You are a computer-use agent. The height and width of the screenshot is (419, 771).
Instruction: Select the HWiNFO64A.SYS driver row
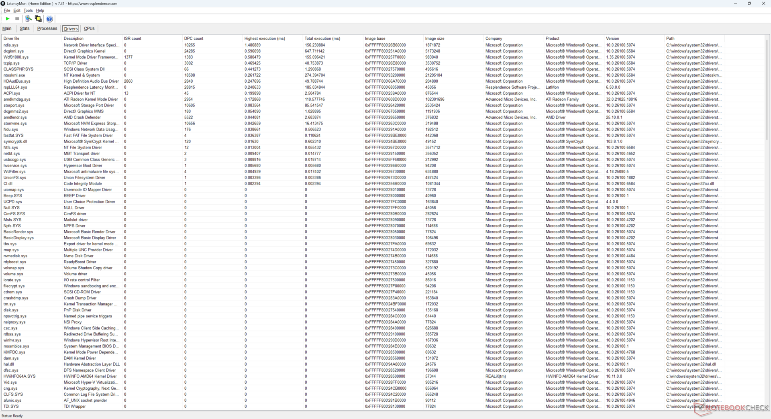(19, 376)
